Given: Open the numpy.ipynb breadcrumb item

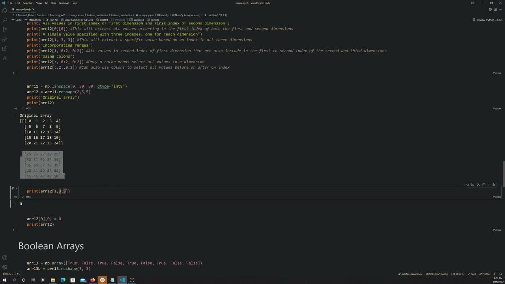Looking at the screenshot, I should point(145,15).
